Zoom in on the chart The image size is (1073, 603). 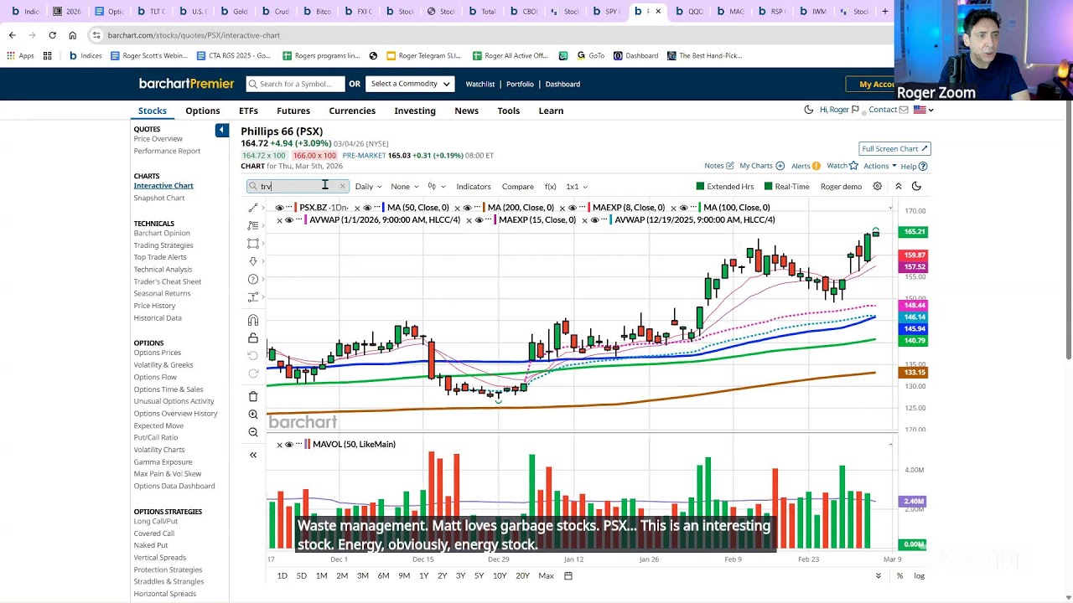(253, 415)
